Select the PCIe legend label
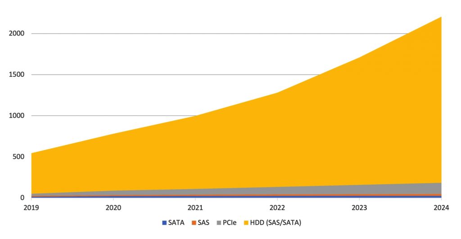461x239 pixels. (x=230, y=222)
